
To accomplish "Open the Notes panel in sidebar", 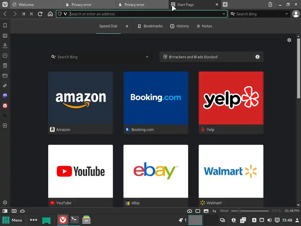I will pos(5,66).
